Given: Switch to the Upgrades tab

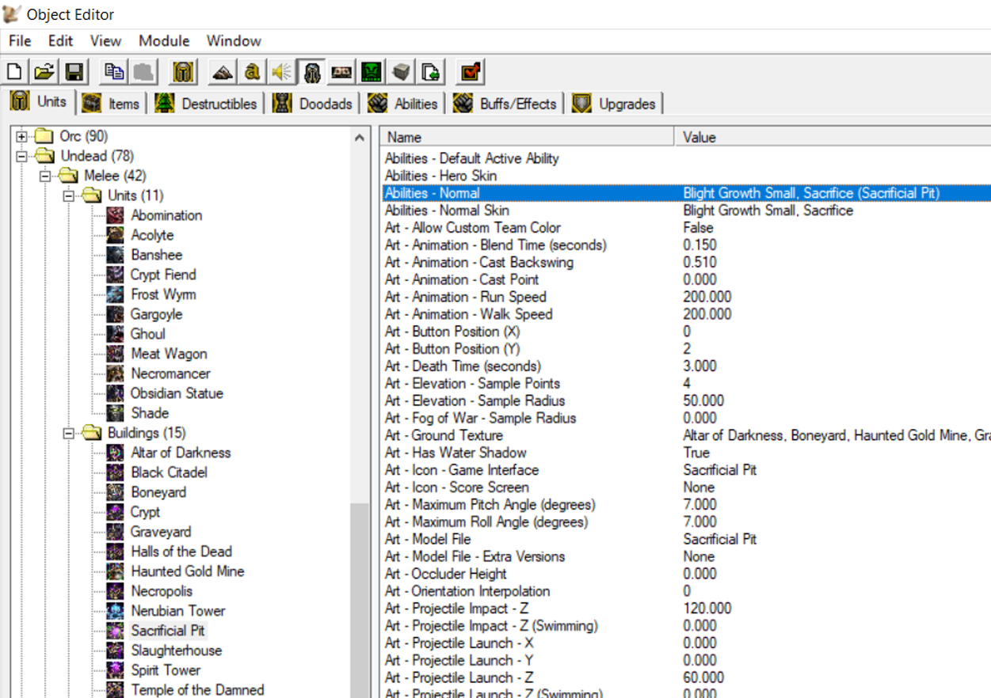Looking at the screenshot, I should click(x=616, y=104).
